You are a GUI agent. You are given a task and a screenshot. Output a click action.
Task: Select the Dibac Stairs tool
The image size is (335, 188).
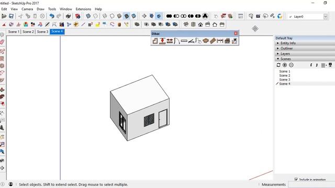click(x=213, y=41)
